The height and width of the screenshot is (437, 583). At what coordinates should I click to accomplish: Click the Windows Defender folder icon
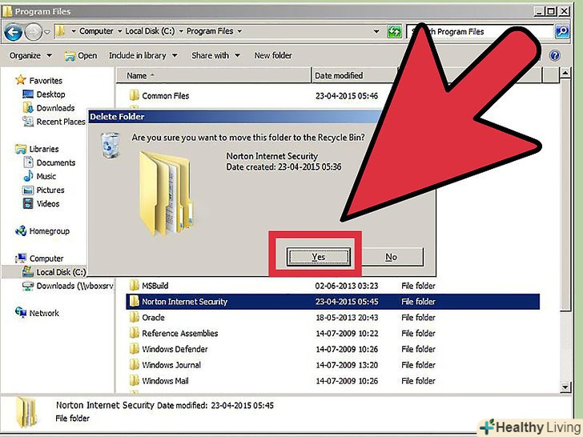(135, 349)
